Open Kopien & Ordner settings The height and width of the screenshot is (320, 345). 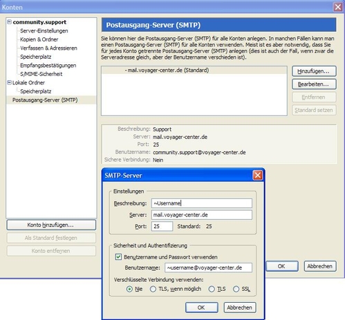(x=39, y=39)
